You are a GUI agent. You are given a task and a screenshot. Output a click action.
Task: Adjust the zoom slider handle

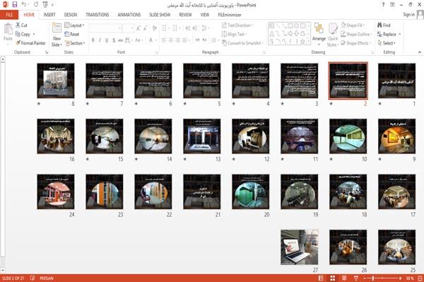[x=373, y=278]
